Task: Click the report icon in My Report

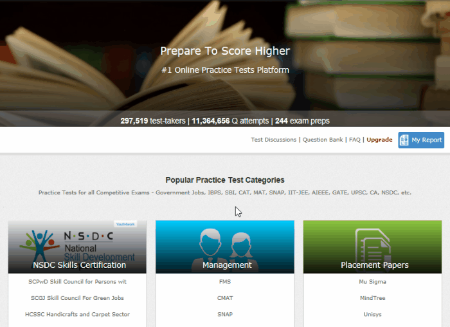Action: tap(404, 140)
